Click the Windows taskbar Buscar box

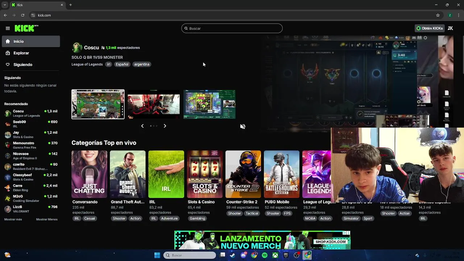click(190, 255)
